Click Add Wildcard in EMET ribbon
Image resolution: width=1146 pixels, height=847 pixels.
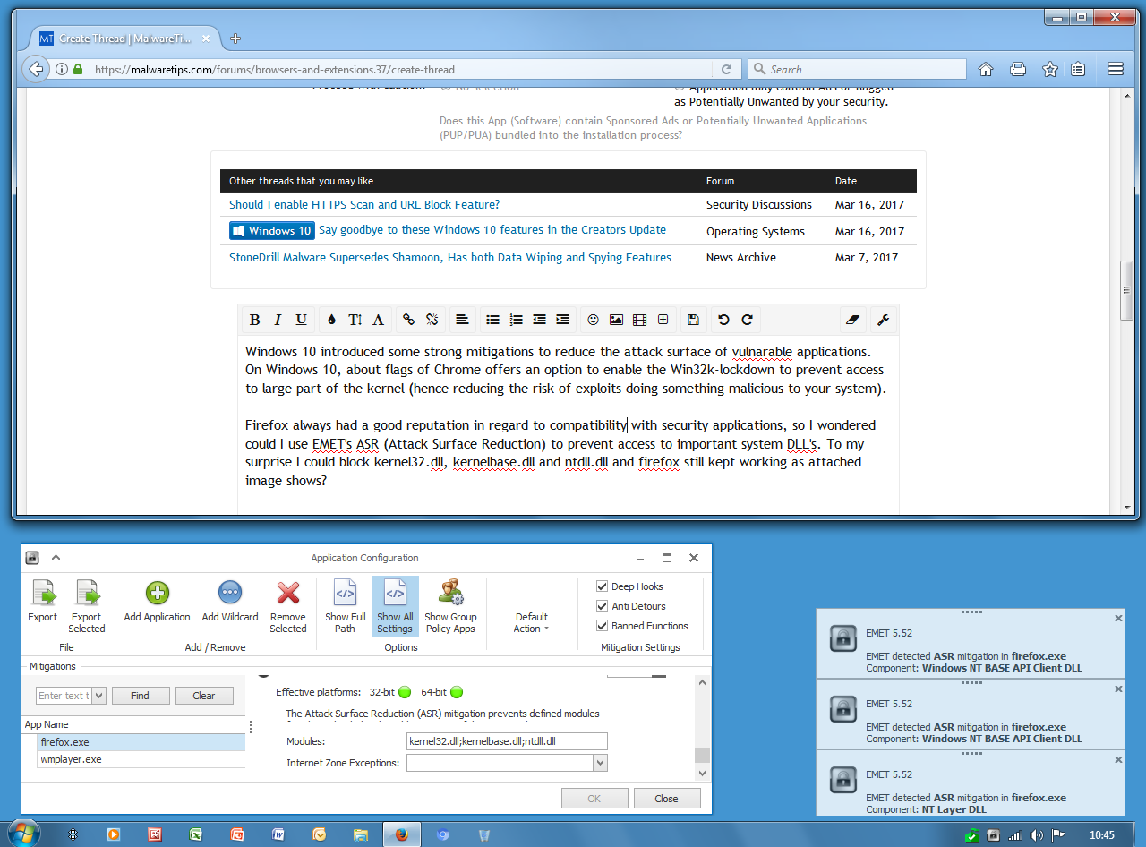pyautogui.click(x=230, y=601)
